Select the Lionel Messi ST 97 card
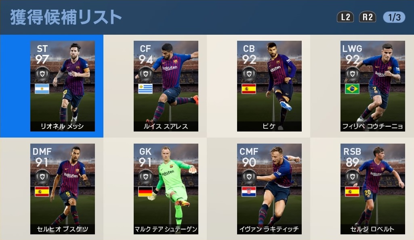414x240 pixels. 63,86
